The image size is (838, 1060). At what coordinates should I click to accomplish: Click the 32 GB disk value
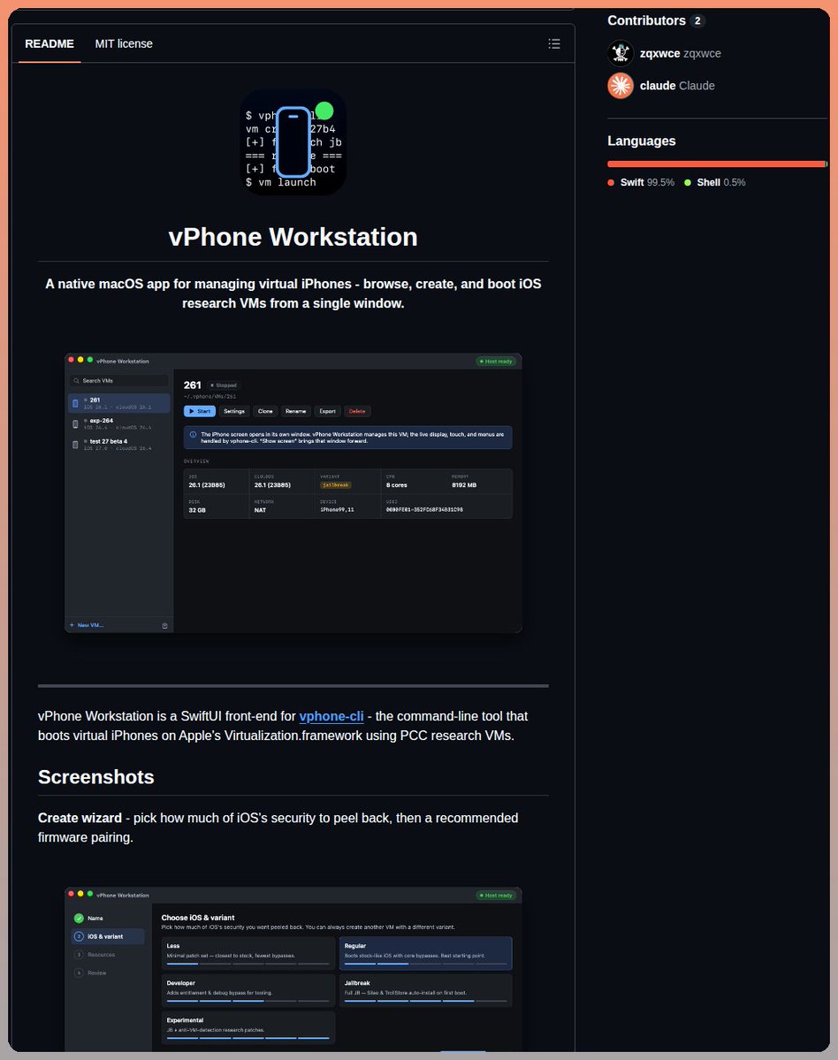pyautogui.click(x=197, y=510)
